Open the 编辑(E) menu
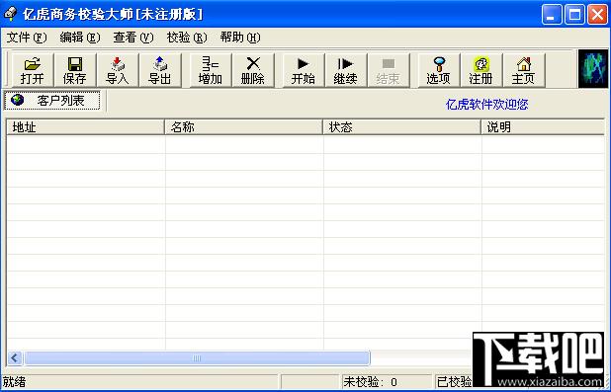Screen dimensions: 611x392 click(80, 38)
